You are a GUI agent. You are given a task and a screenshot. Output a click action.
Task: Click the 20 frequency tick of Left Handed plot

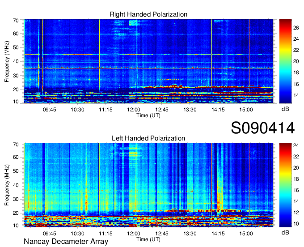tap(16, 213)
